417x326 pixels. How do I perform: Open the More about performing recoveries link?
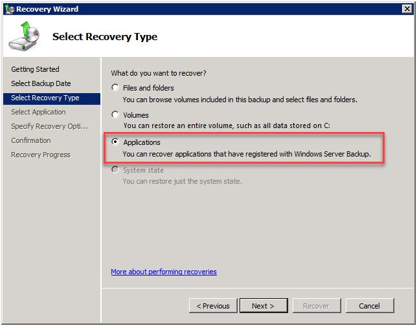click(163, 272)
